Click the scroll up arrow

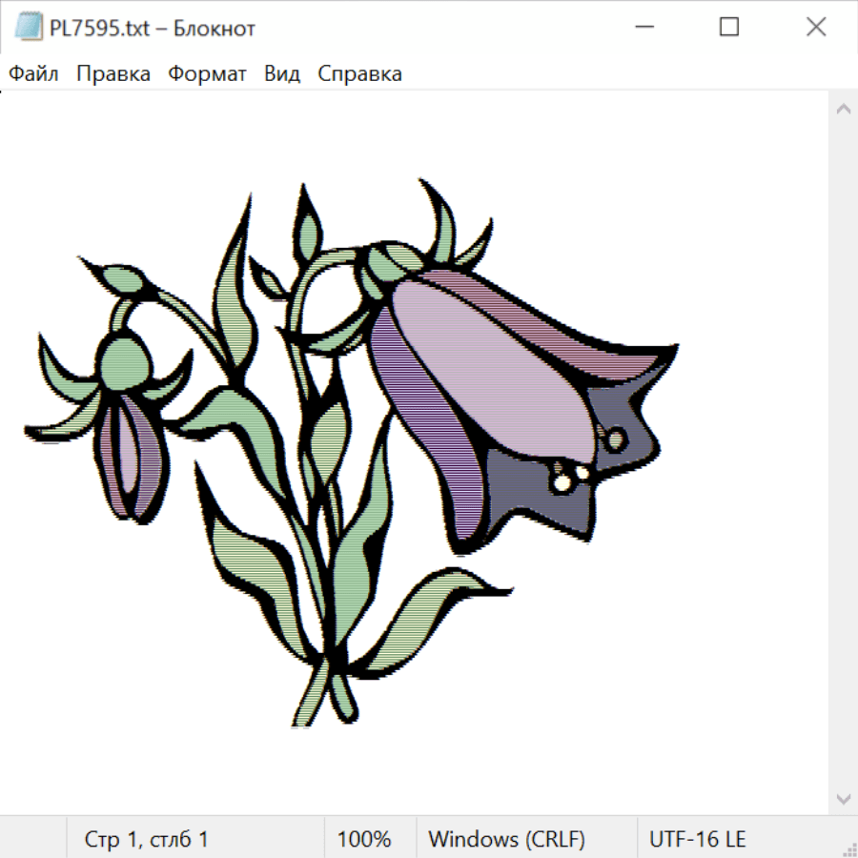[x=843, y=110]
